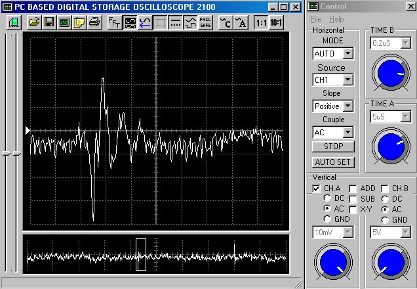Open the Help menu in Control window
The width and height of the screenshot is (417, 289).
(336, 19)
